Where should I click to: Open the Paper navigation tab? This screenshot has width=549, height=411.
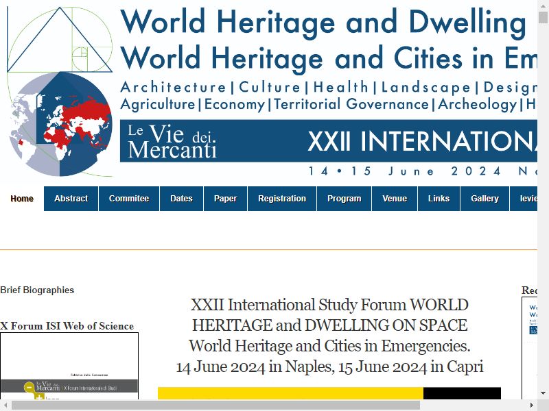tap(226, 199)
